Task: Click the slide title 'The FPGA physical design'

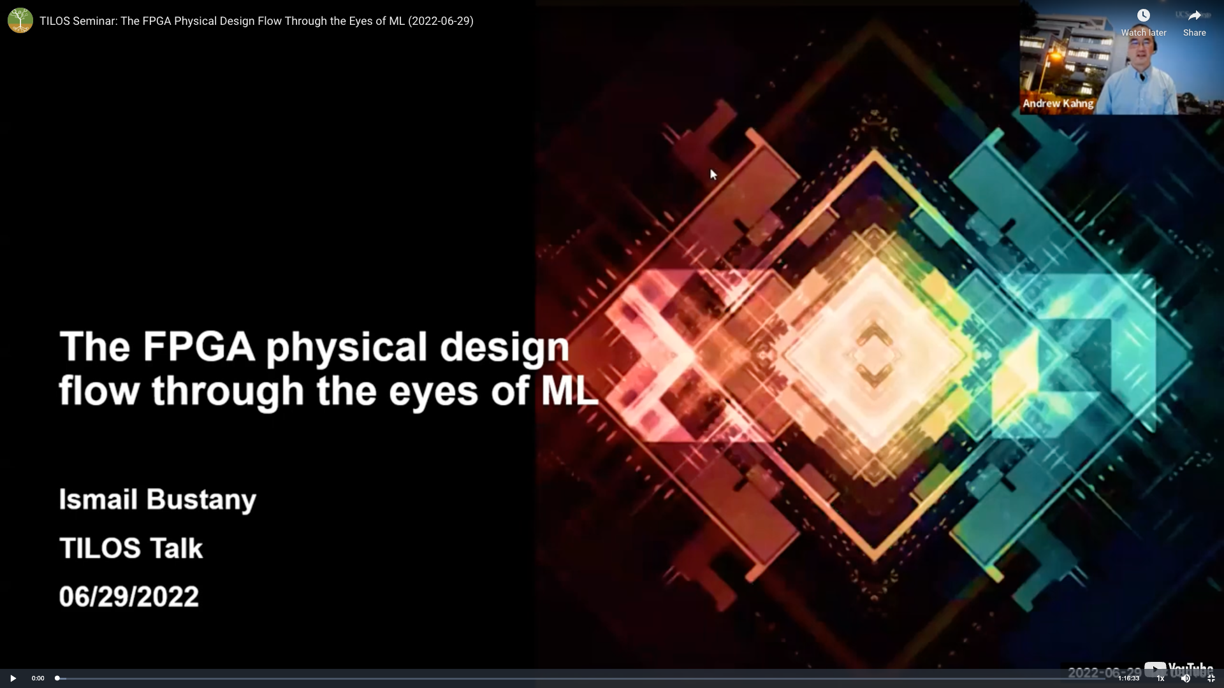Action: click(314, 347)
